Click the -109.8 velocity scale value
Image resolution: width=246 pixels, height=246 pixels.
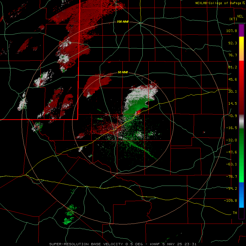[230, 201]
